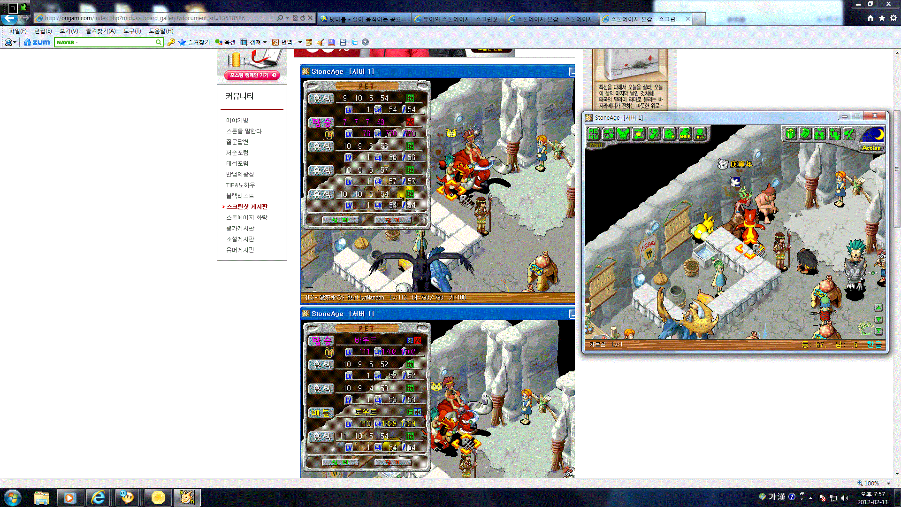This screenshot has height=507, width=901.
Task: Click the scroll-up arrow in StoneAge chat corner
Action: (879, 308)
